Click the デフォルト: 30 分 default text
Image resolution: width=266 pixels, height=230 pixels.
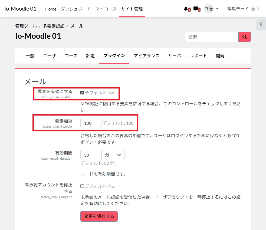[97, 163]
